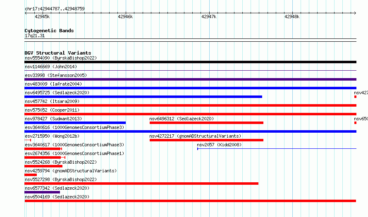Click the DGV Structural Variants track title
The image size is (368, 217).
58,53
